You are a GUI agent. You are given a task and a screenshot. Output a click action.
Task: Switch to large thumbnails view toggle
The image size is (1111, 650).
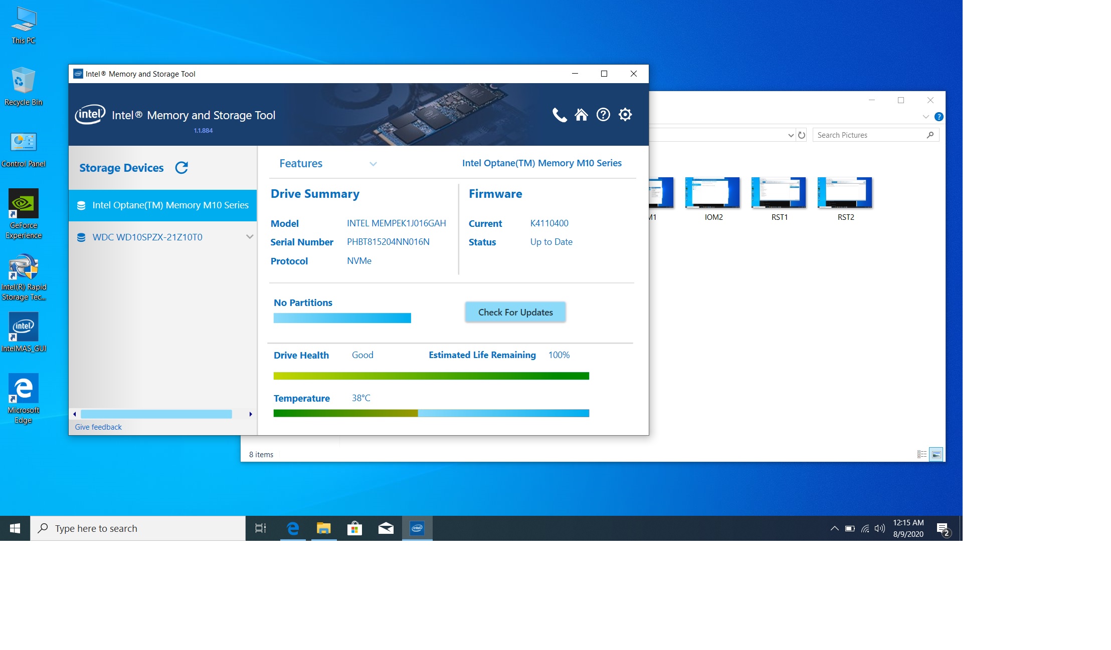tap(936, 454)
